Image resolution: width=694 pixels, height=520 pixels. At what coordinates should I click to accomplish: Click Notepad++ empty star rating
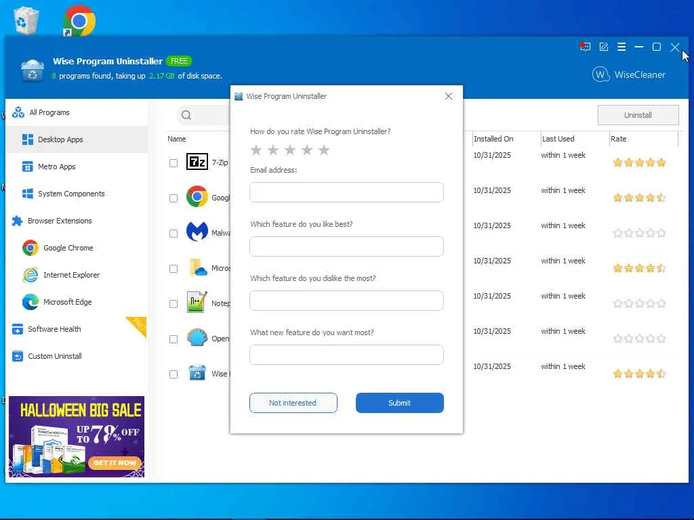click(x=639, y=303)
